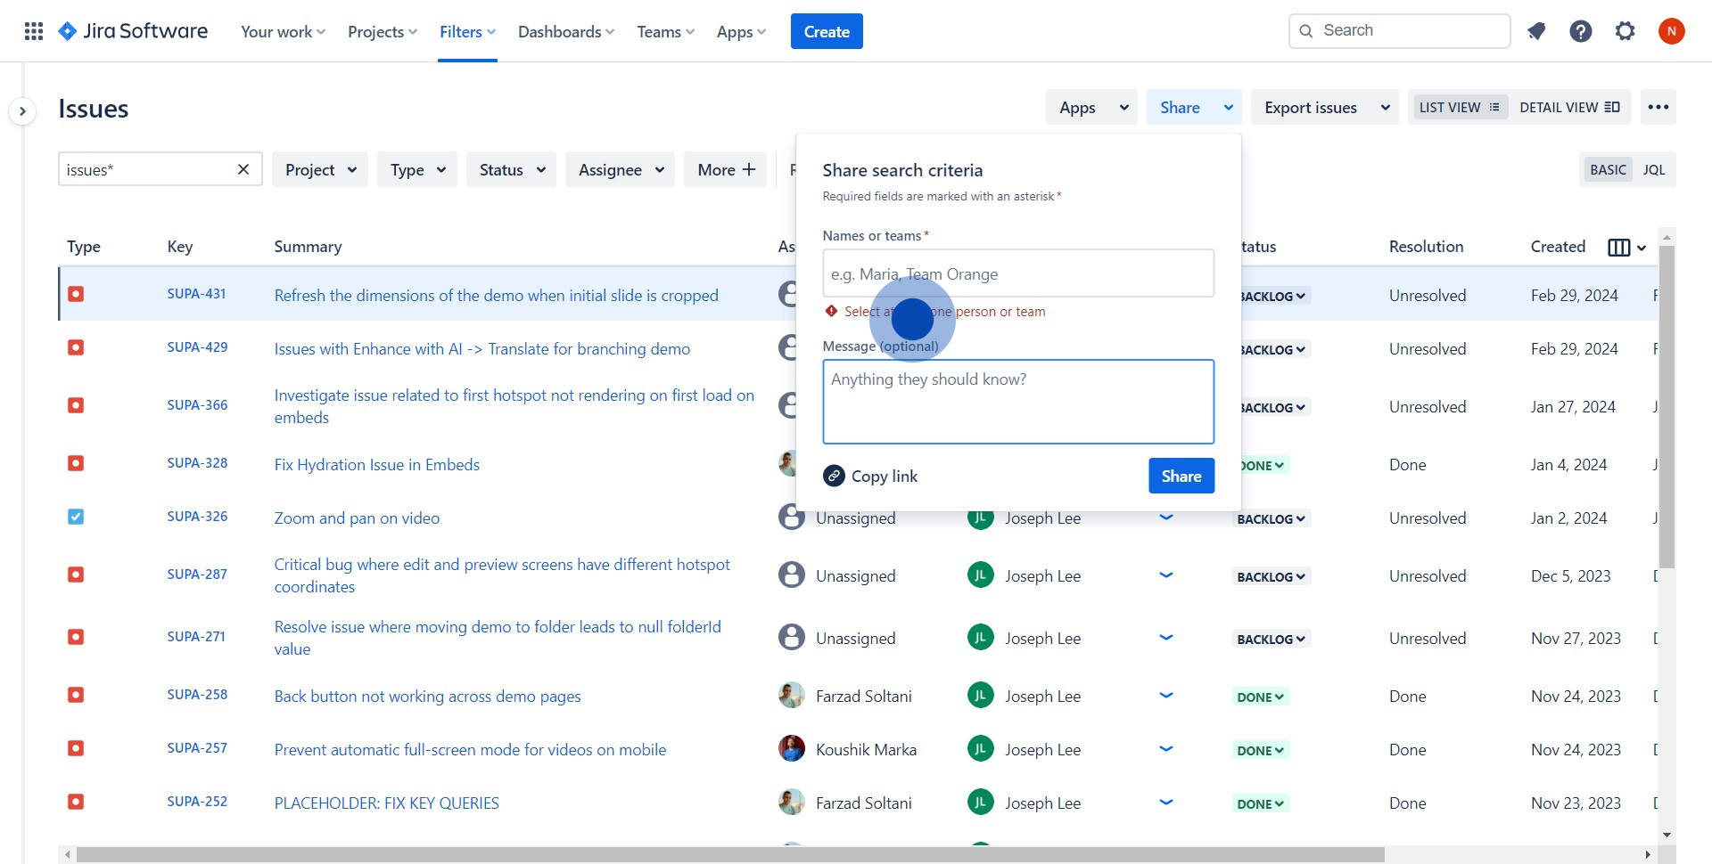1712x864 pixels.
Task: Switch to Detail View
Action: (x=1568, y=107)
